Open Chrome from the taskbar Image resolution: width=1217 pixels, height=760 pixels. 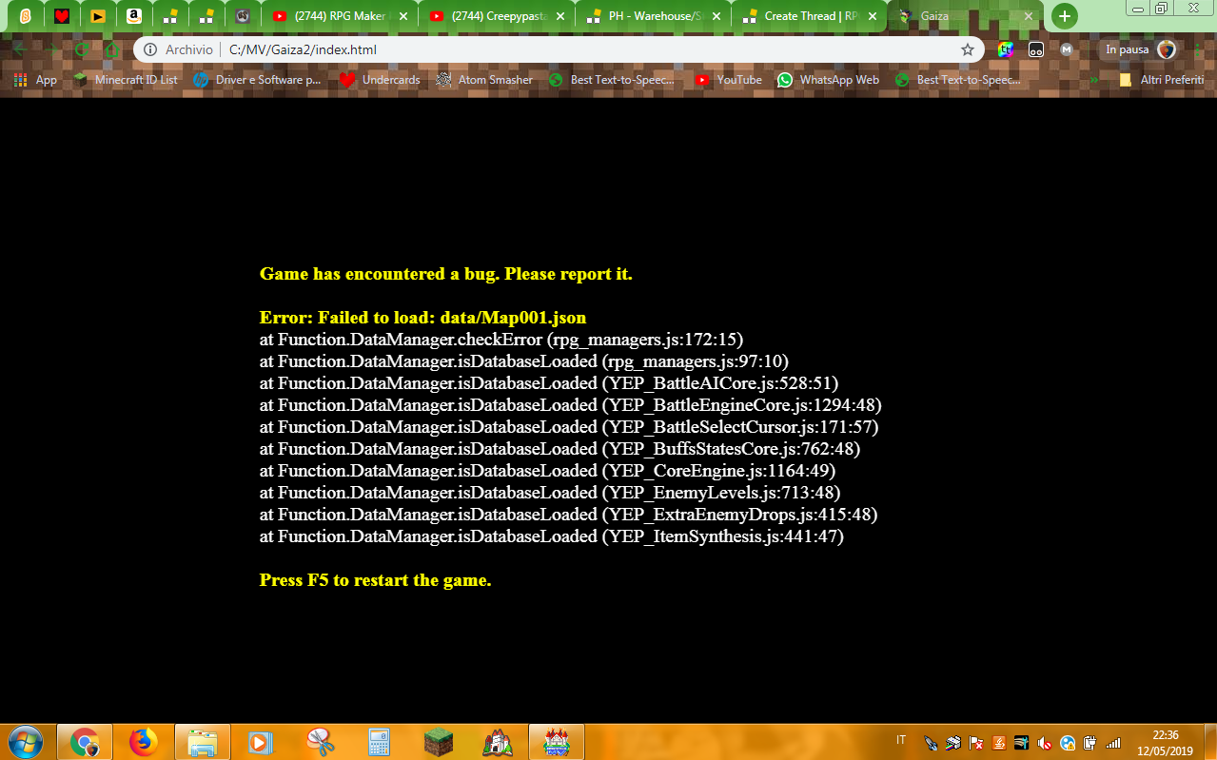pos(85,742)
